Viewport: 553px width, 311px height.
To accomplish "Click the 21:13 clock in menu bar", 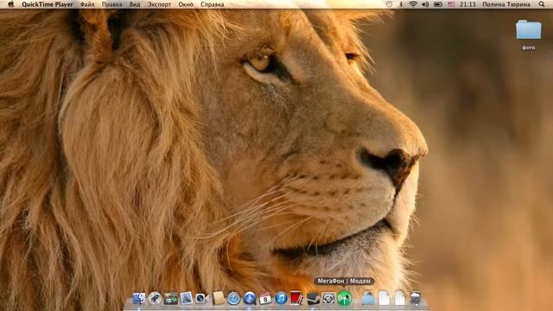I will 467,4.
